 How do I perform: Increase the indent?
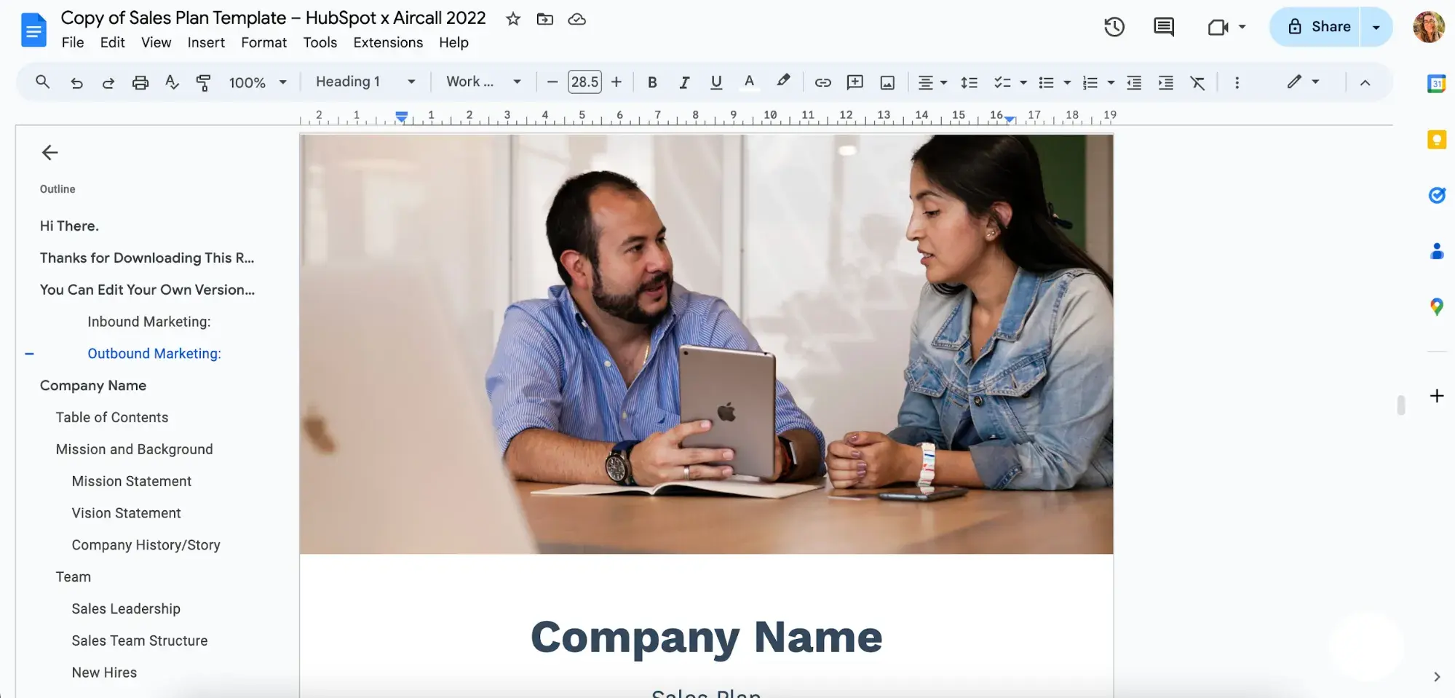[x=1166, y=82]
